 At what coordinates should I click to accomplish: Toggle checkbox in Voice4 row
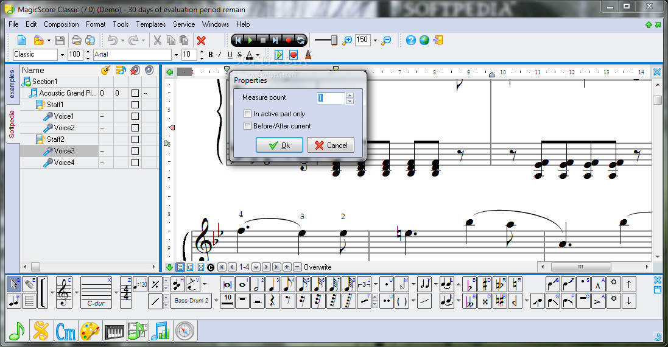pos(135,162)
